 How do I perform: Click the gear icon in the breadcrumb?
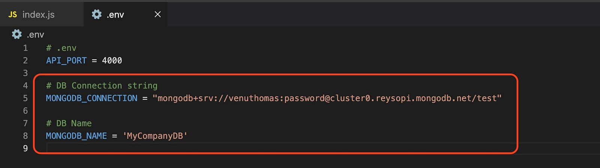click(x=17, y=34)
